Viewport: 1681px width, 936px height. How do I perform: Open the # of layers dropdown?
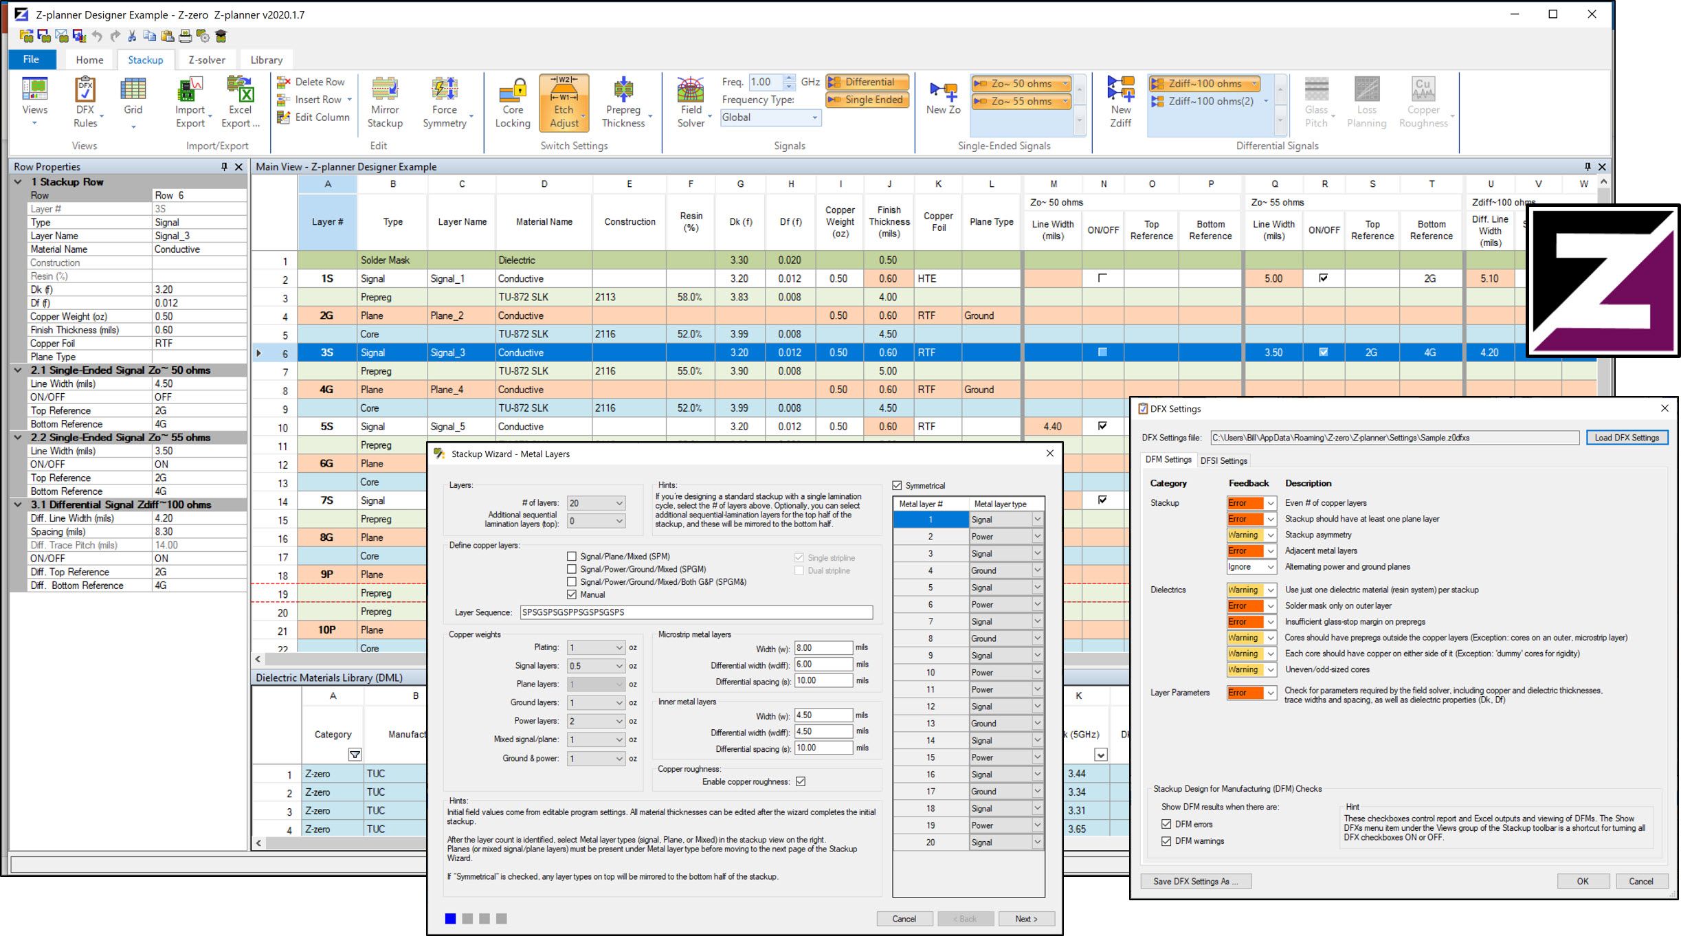click(x=596, y=503)
